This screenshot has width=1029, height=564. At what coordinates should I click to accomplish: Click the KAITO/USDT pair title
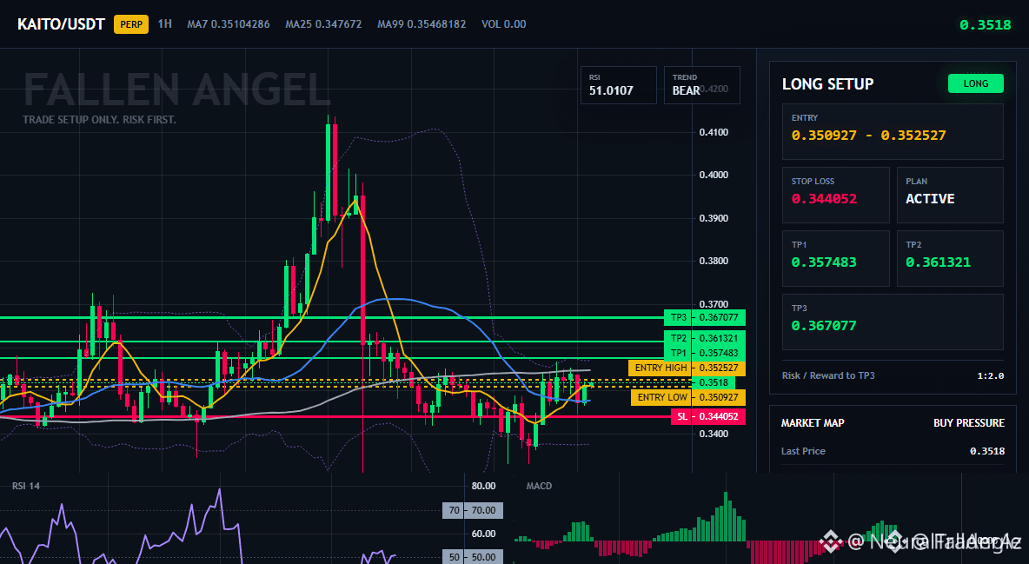click(60, 24)
